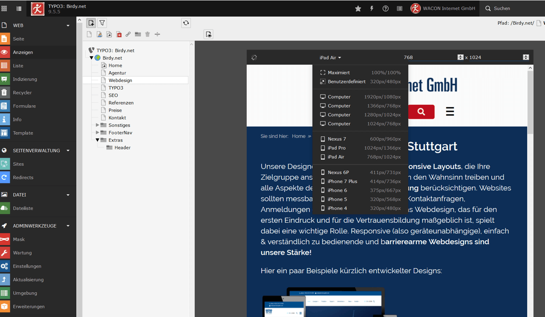Click the refresh page tree icon
This screenshot has width=545, height=317.
186,23
